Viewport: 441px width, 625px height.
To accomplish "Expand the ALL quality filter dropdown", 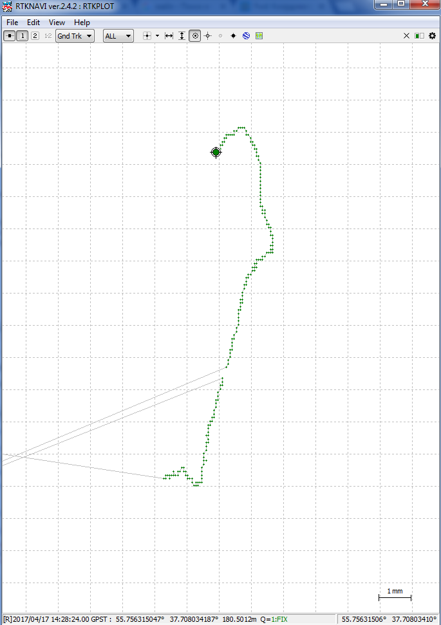I will tap(118, 36).
